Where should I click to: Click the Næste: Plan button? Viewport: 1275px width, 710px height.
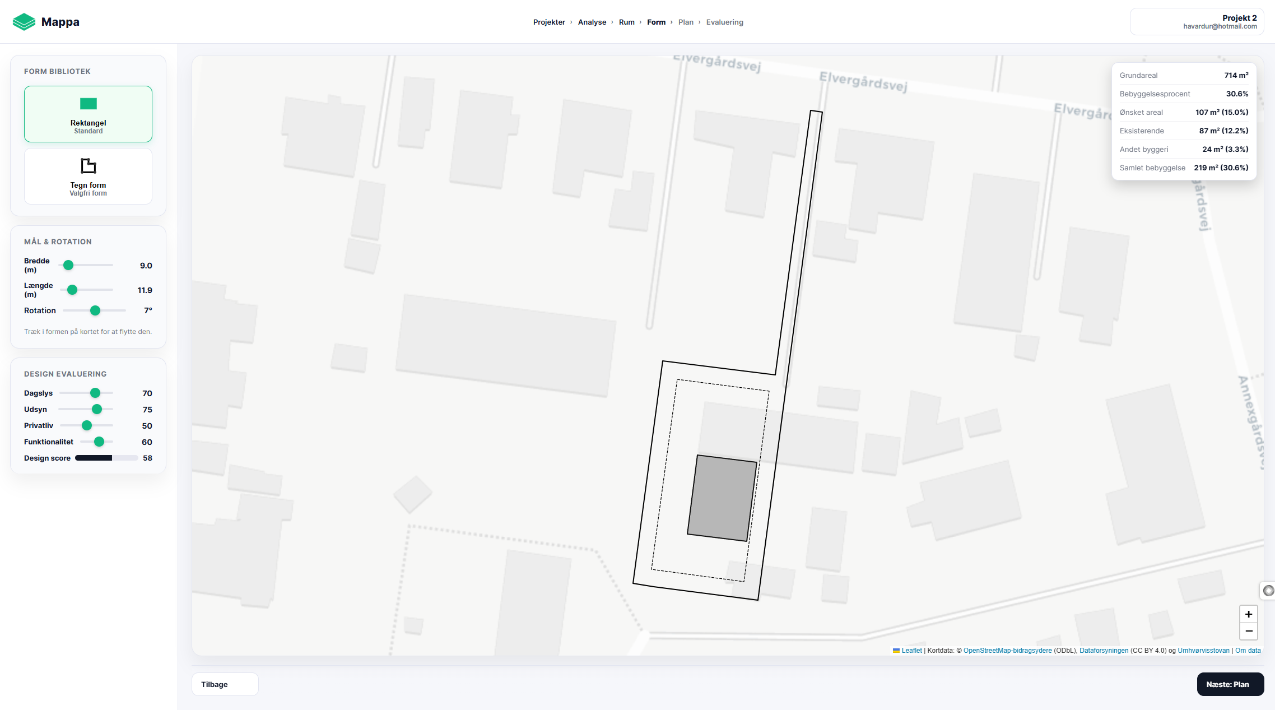coord(1230,684)
